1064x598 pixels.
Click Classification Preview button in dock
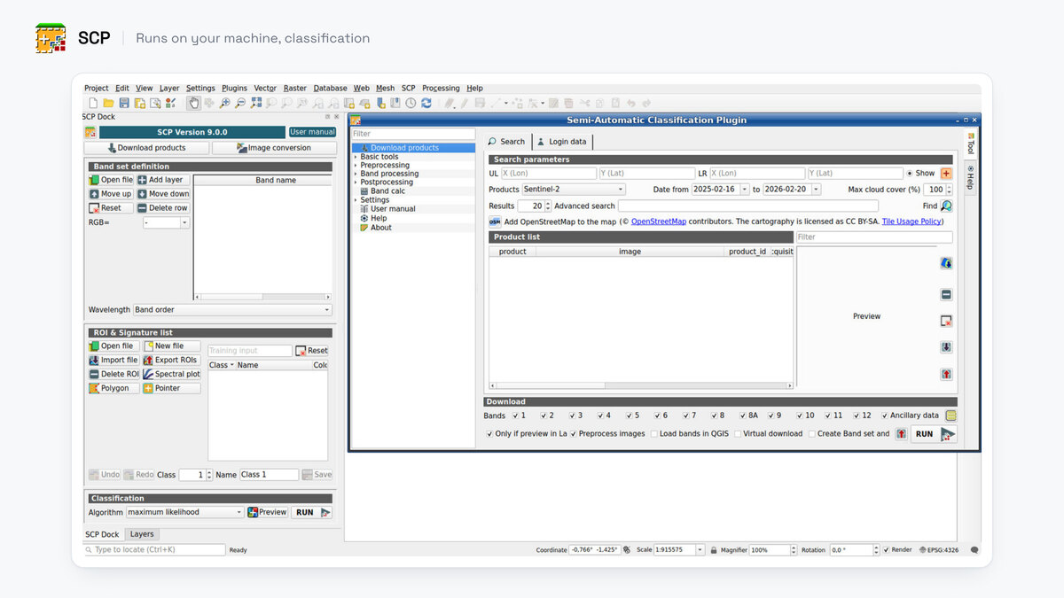point(267,512)
